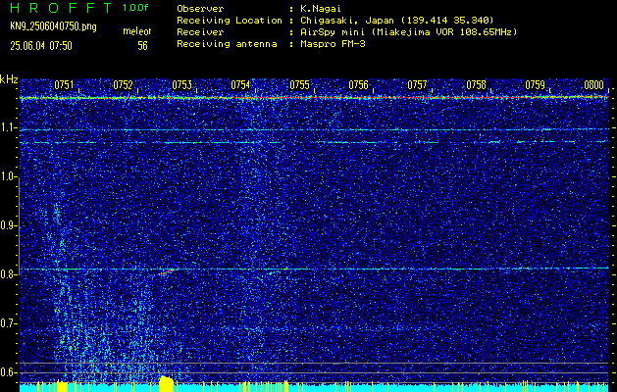Click the Receiver field label

[200, 32]
